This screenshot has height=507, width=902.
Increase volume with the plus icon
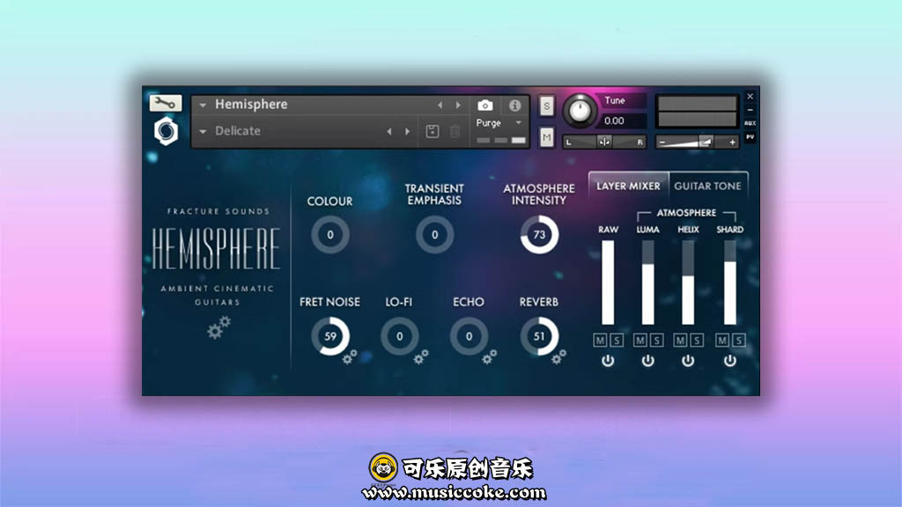click(x=732, y=142)
